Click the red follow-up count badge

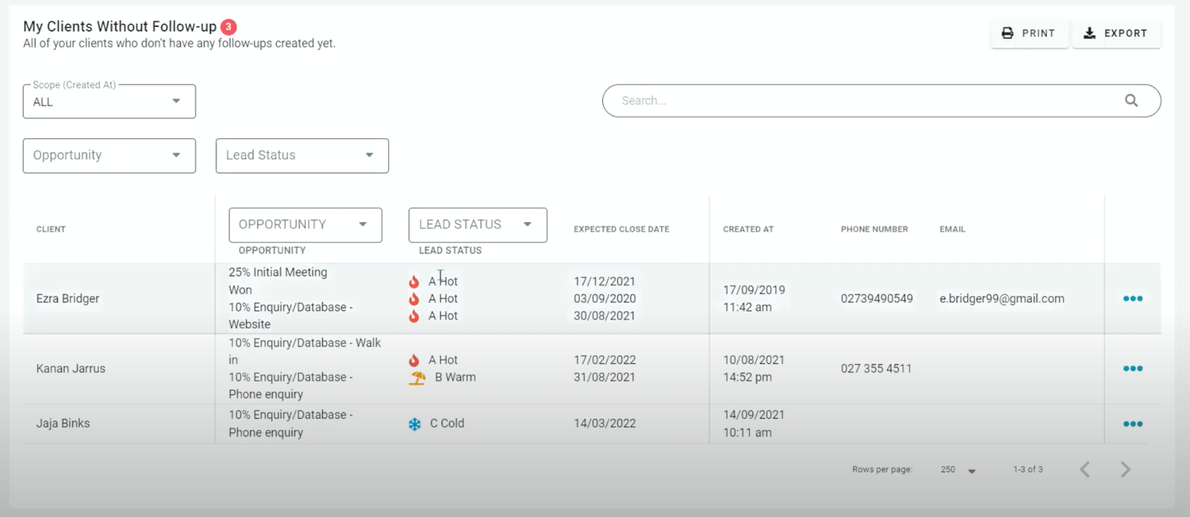(x=228, y=27)
